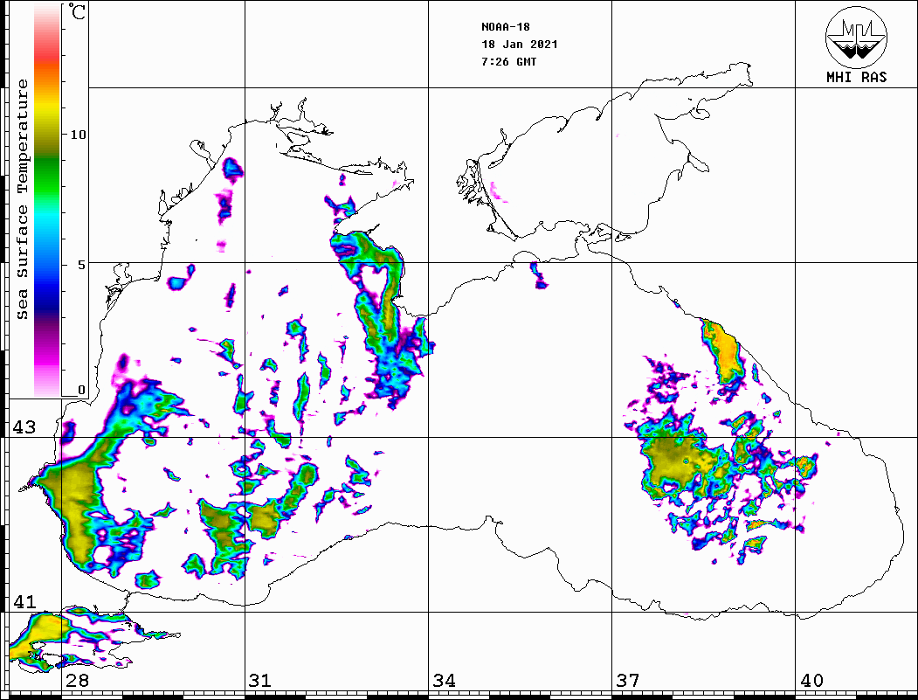Screen dimensions: 918x700
Task: Click the 'MHI RAS' caption text
Action: [857, 77]
